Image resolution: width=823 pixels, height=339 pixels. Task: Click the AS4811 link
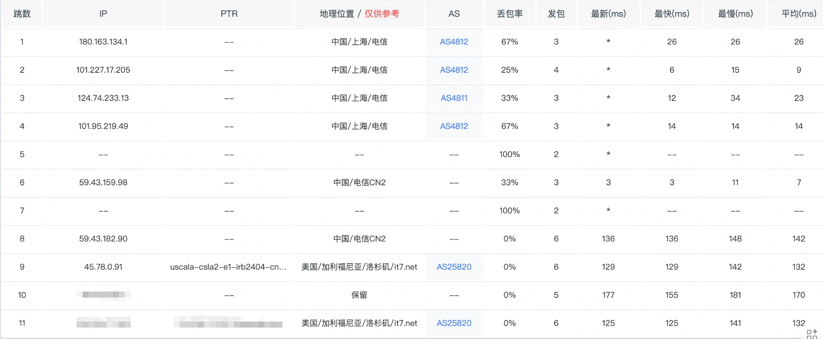click(x=454, y=98)
